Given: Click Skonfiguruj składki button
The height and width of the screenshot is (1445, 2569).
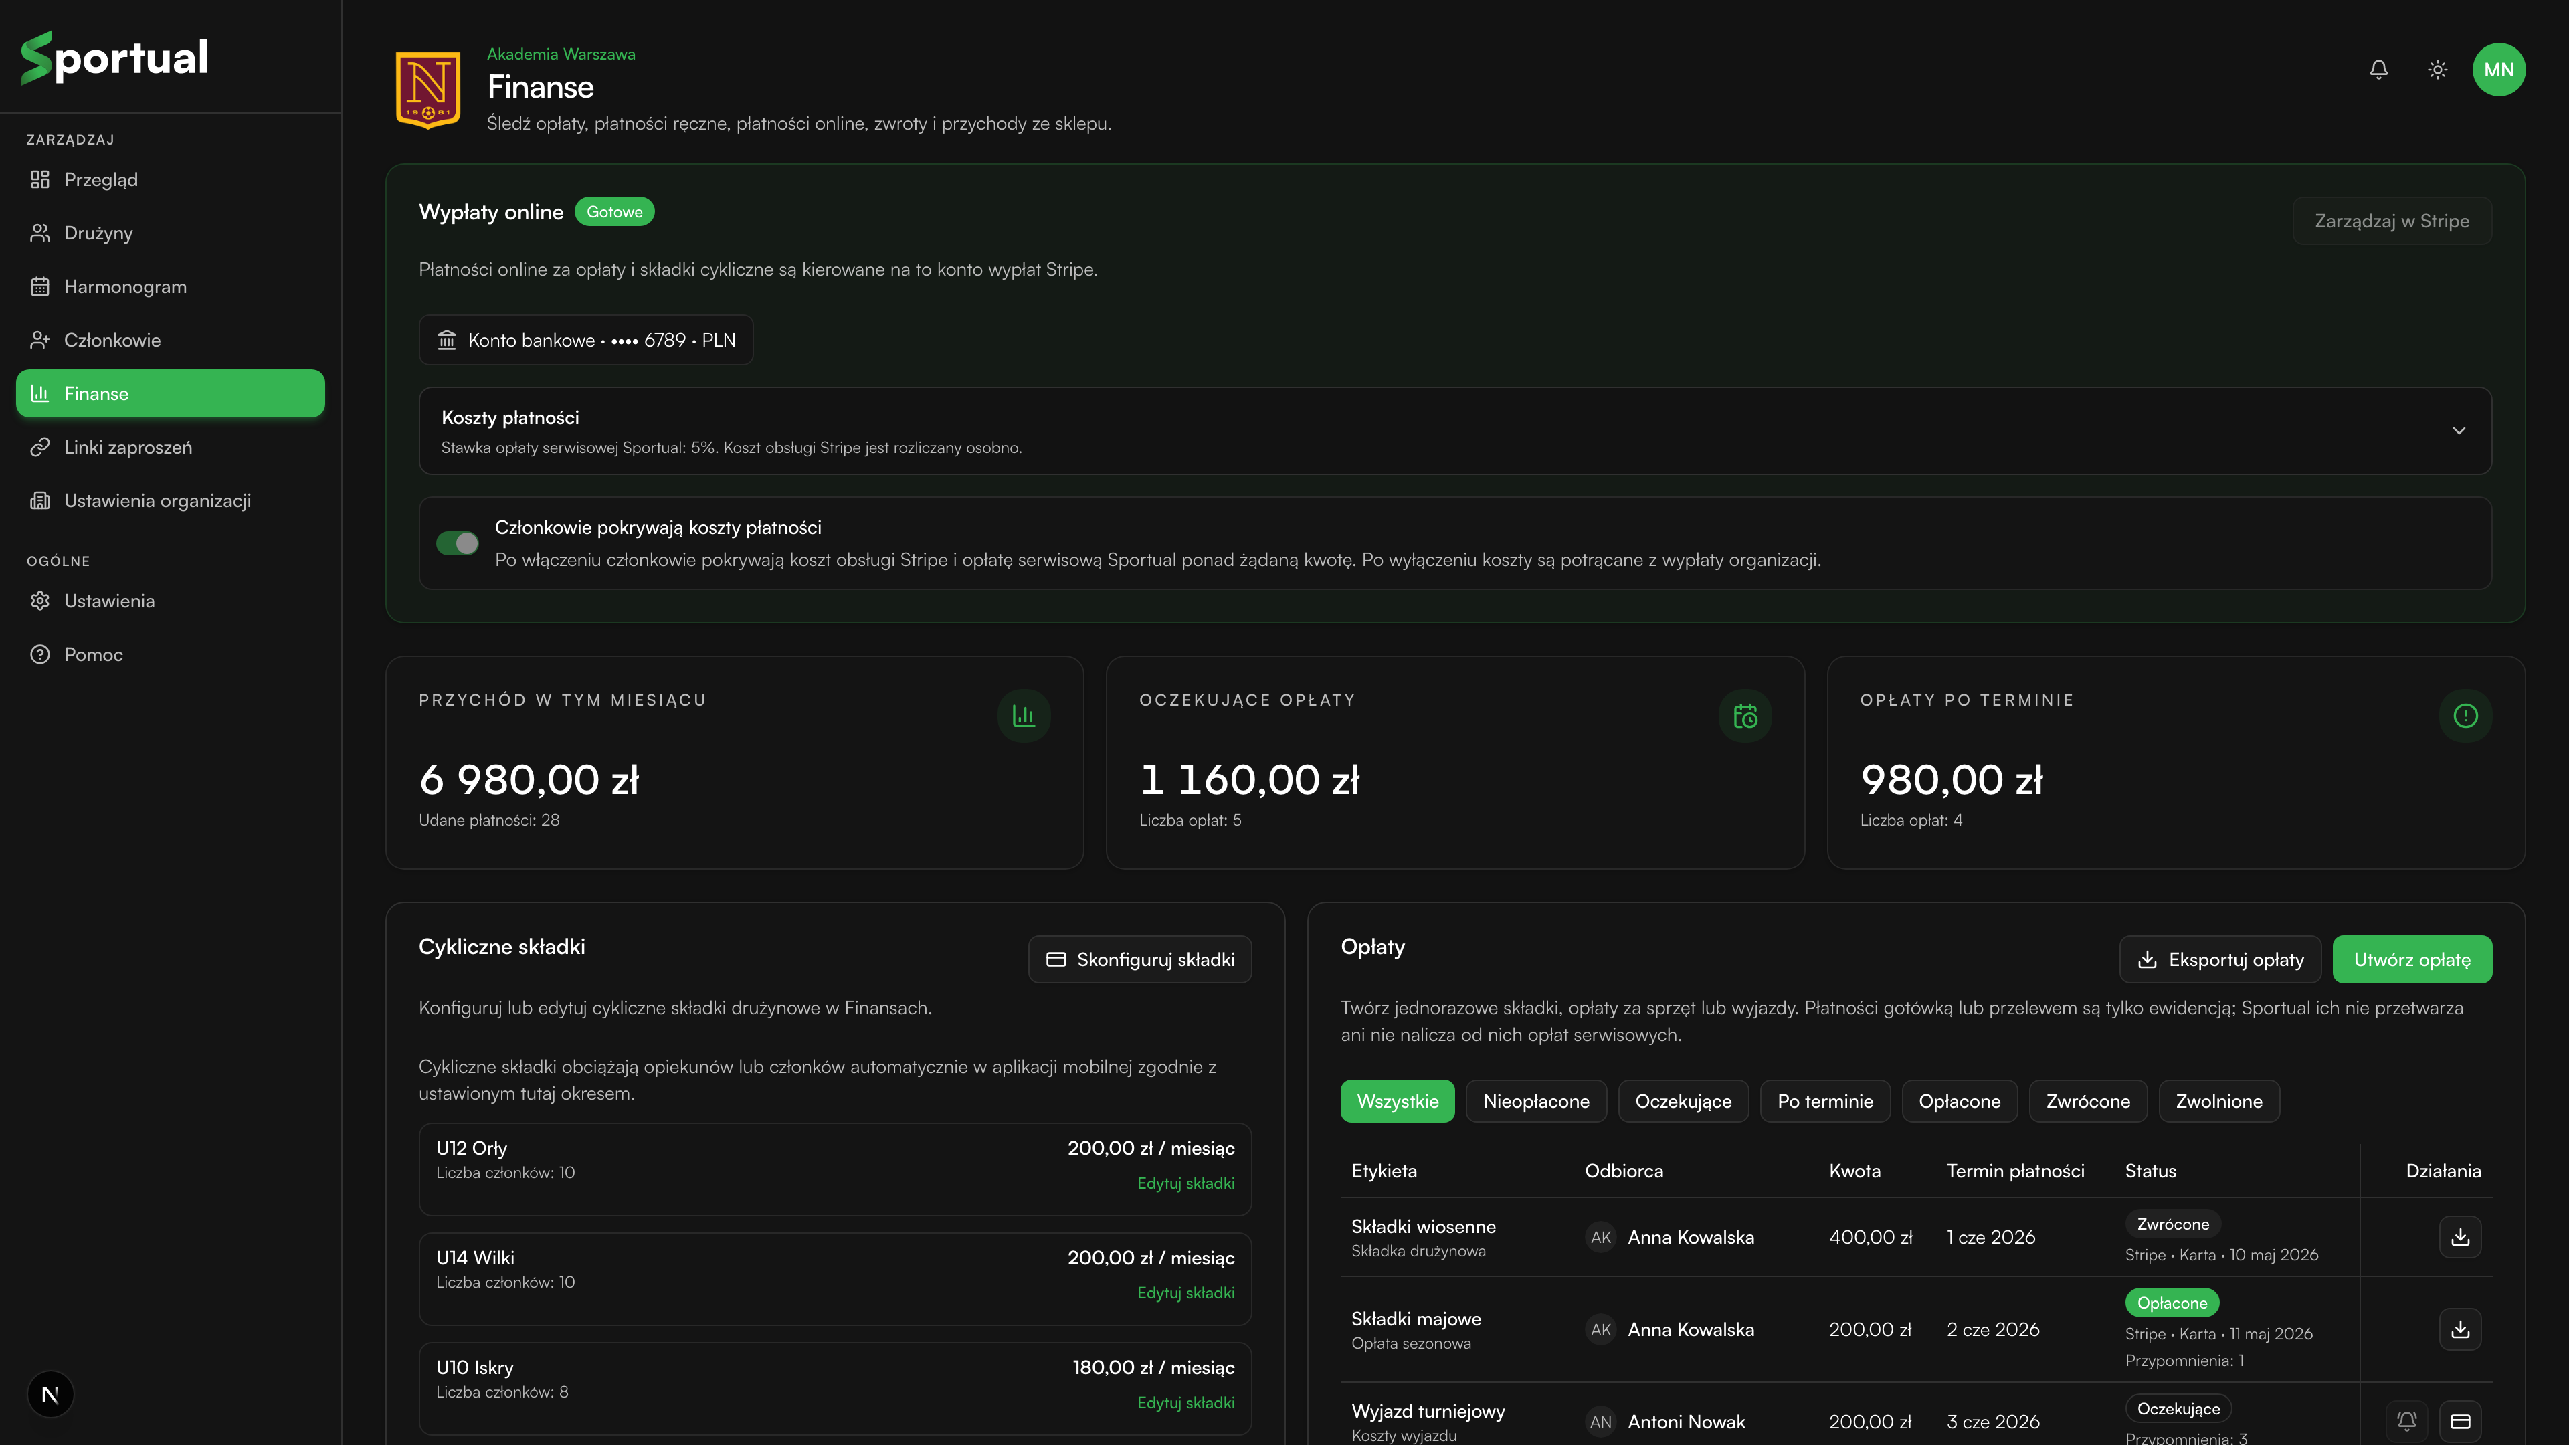Looking at the screenshot, I should click(x=1140, y=959).
